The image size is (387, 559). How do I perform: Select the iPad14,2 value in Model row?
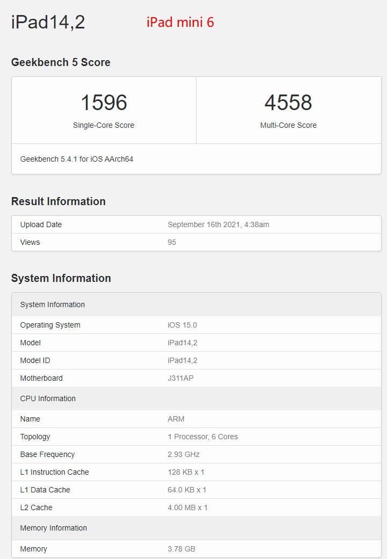pos(182,343)
